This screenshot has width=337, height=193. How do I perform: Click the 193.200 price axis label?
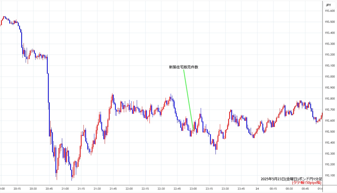point(330,55)
